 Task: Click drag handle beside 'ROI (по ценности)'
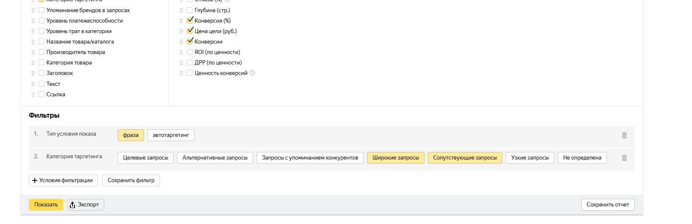click(181, 52)
